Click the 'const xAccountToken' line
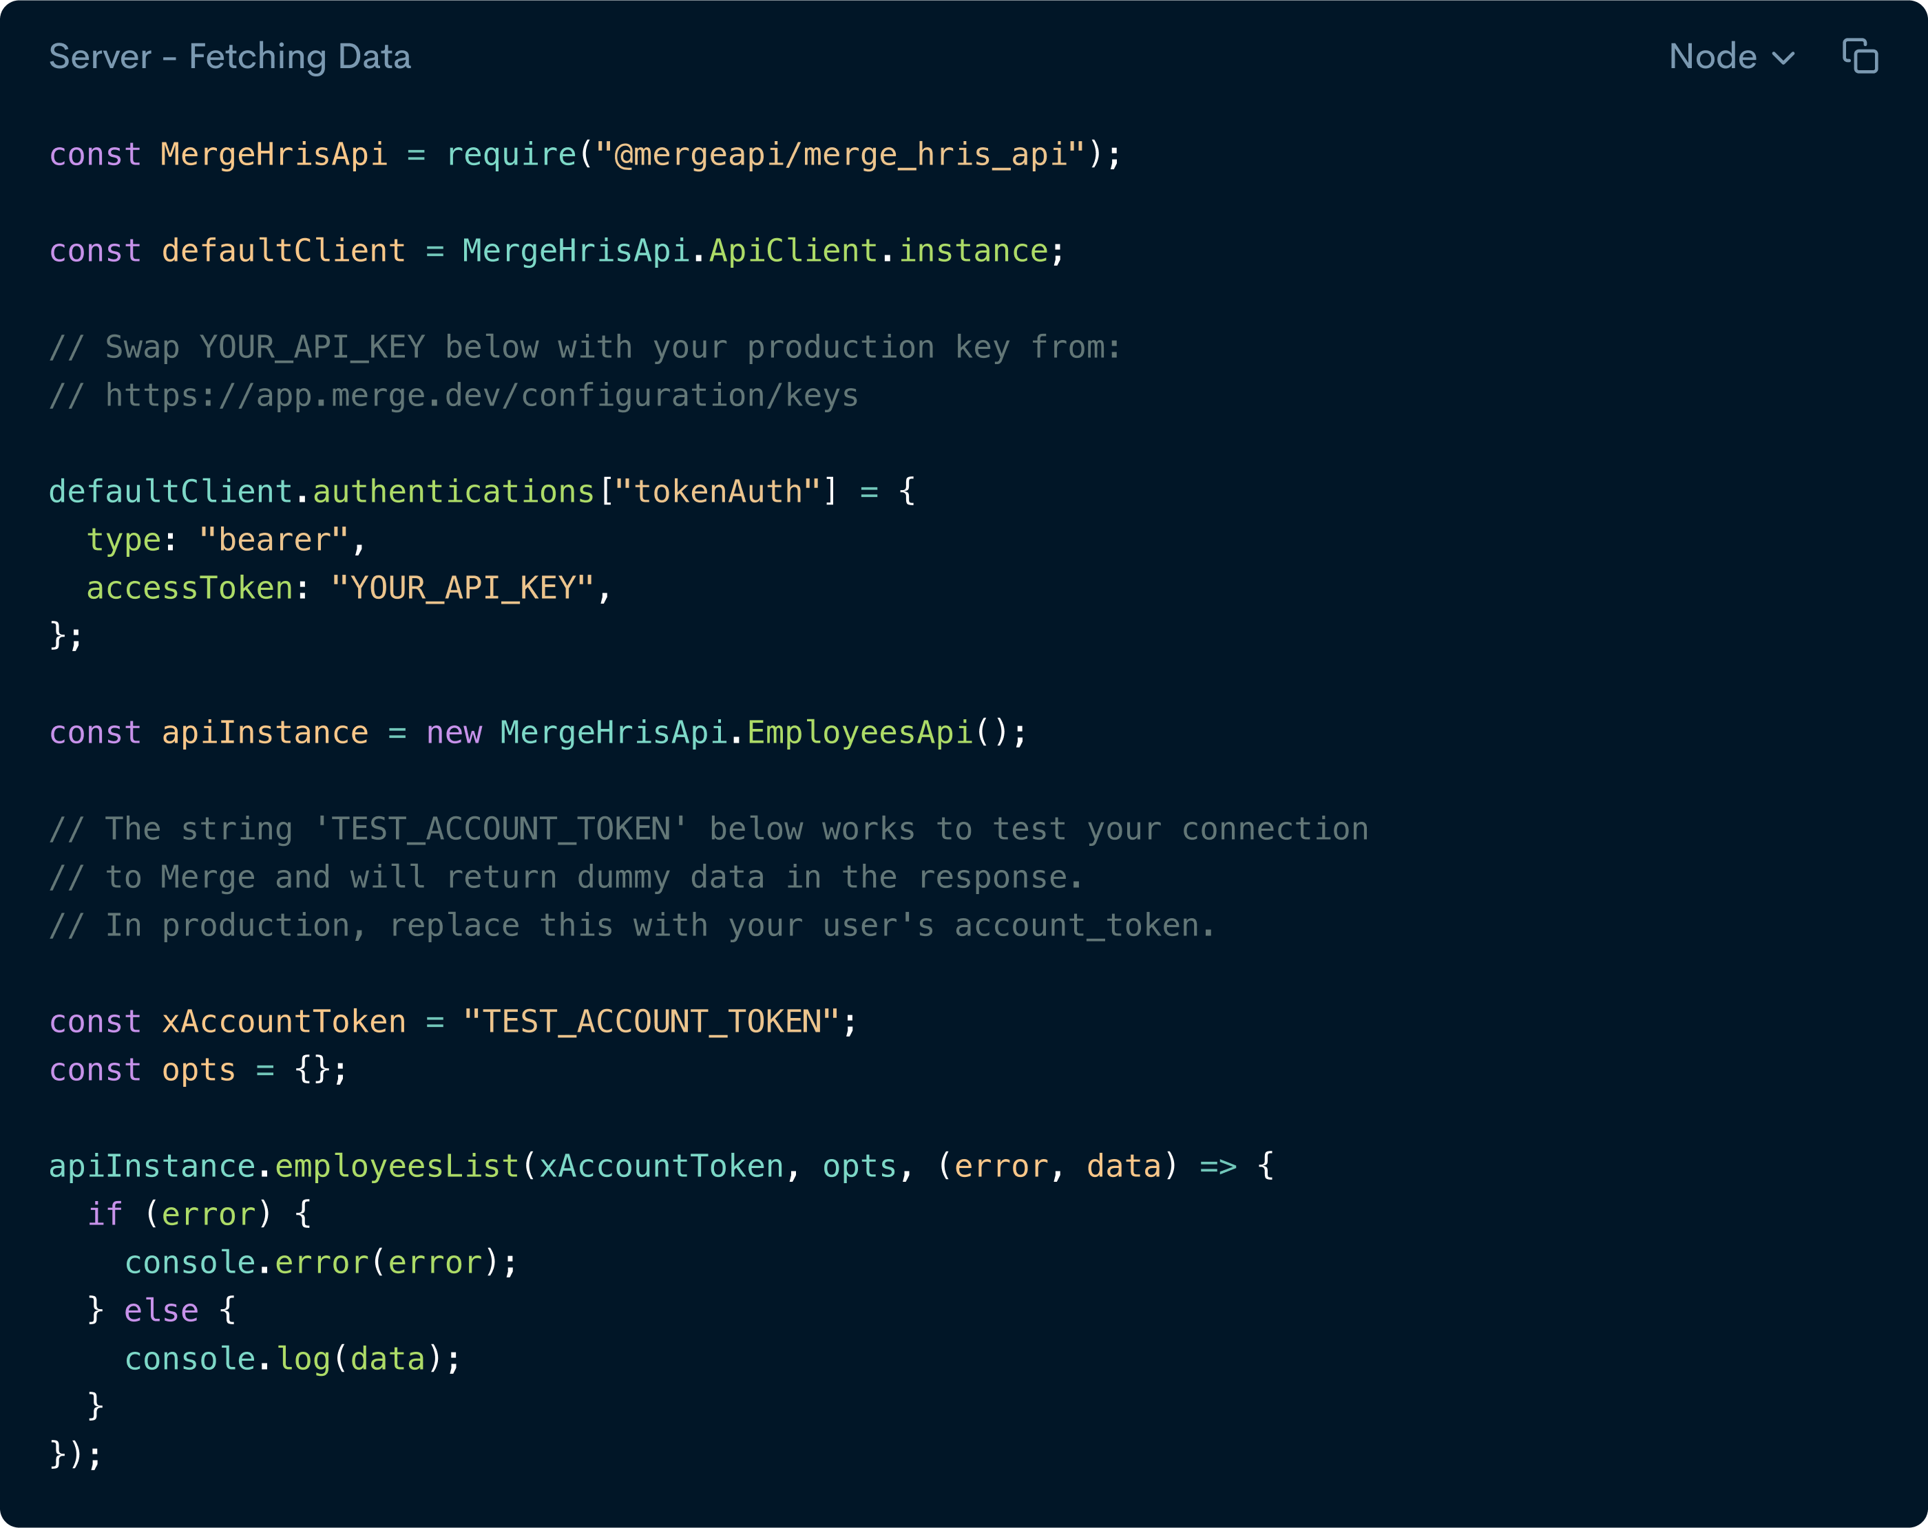Viewport: 1928px width, 1528px height. pyautogui.click(x=453, y=1022)
